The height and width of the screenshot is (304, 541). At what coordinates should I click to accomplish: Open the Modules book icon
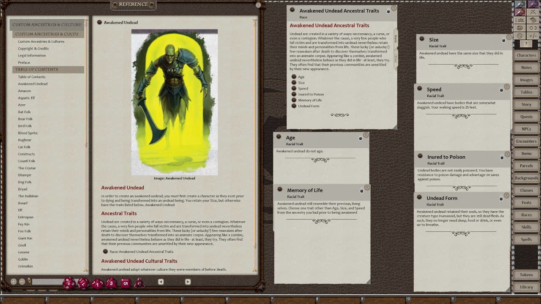point(532,20)
